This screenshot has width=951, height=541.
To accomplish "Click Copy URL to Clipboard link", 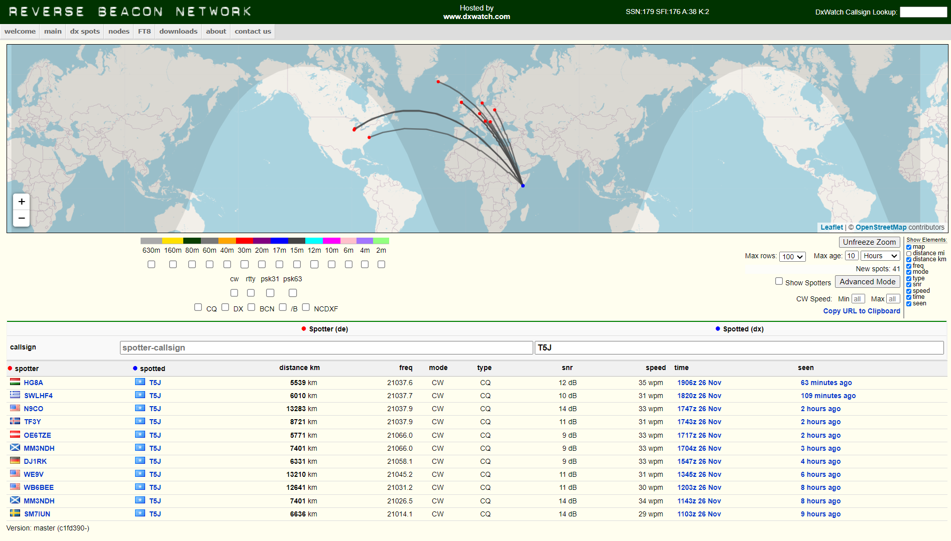I will click(x=862, y=311).
